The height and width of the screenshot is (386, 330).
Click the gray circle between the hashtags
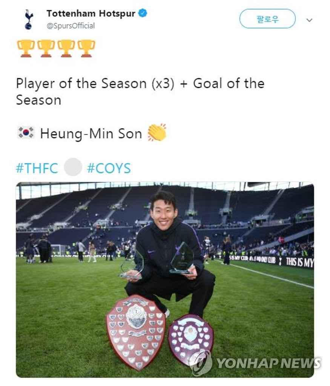click(x=73, y=167)
